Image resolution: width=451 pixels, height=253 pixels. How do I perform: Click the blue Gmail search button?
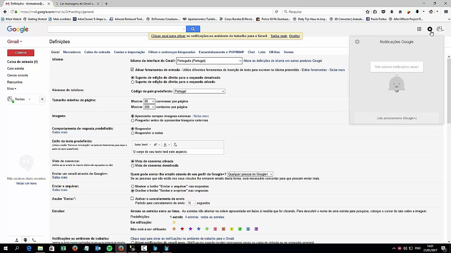point(193,29)
